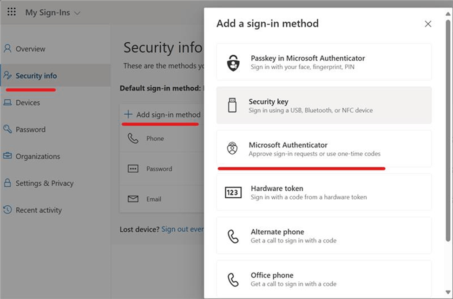Viewport: 453px width, 299px height.
Task: Select the Office phone option
Action: (x=324, y=278)
